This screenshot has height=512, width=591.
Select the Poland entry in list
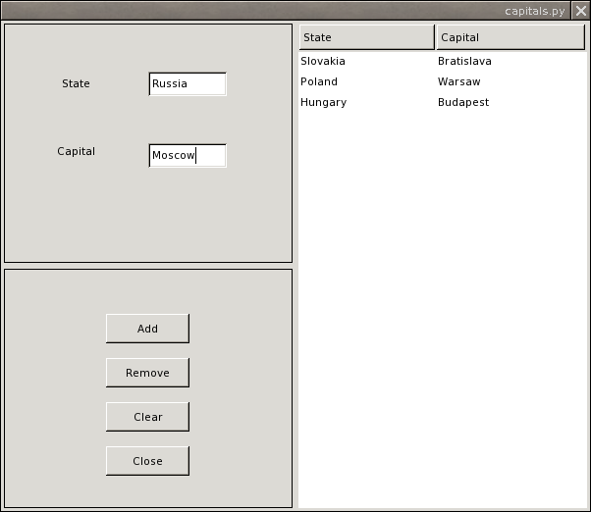pyautogui.click(x=319, y=81)
